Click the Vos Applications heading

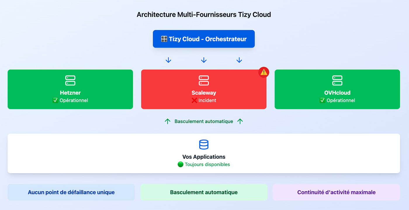tap(204, 157)
